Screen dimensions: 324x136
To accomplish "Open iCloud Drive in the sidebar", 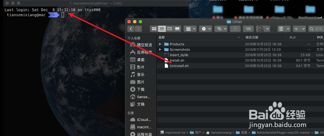I will coord(141,120).
